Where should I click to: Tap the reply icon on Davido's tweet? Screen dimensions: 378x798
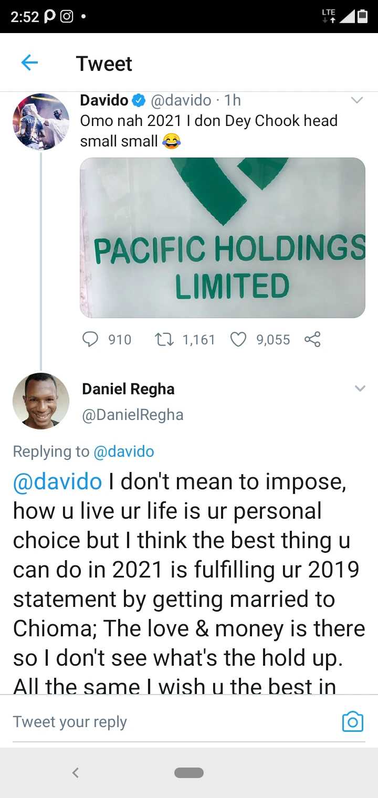coord(90,340)
